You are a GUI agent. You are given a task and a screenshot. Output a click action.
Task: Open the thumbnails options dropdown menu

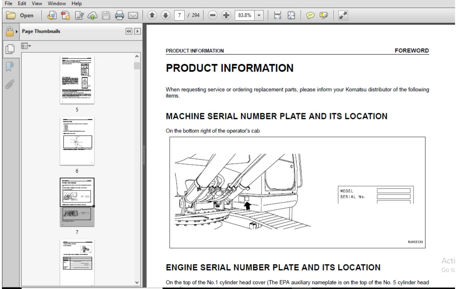tap(26, 46)
